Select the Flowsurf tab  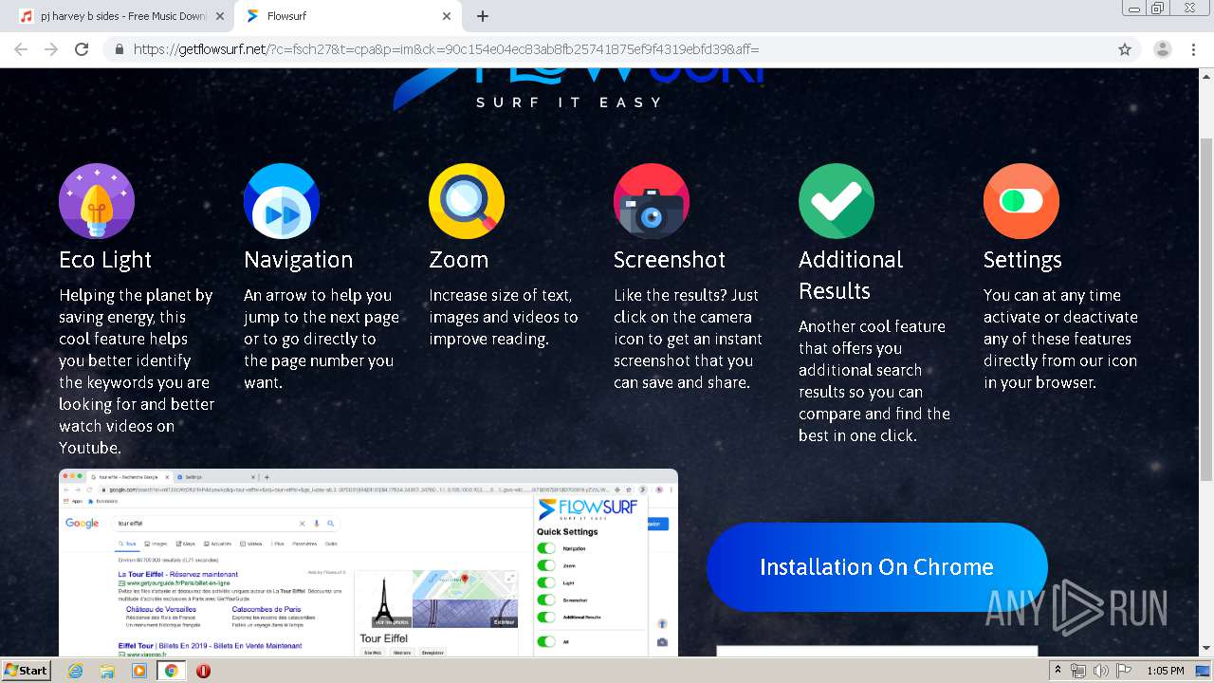[x=347, y=16]
